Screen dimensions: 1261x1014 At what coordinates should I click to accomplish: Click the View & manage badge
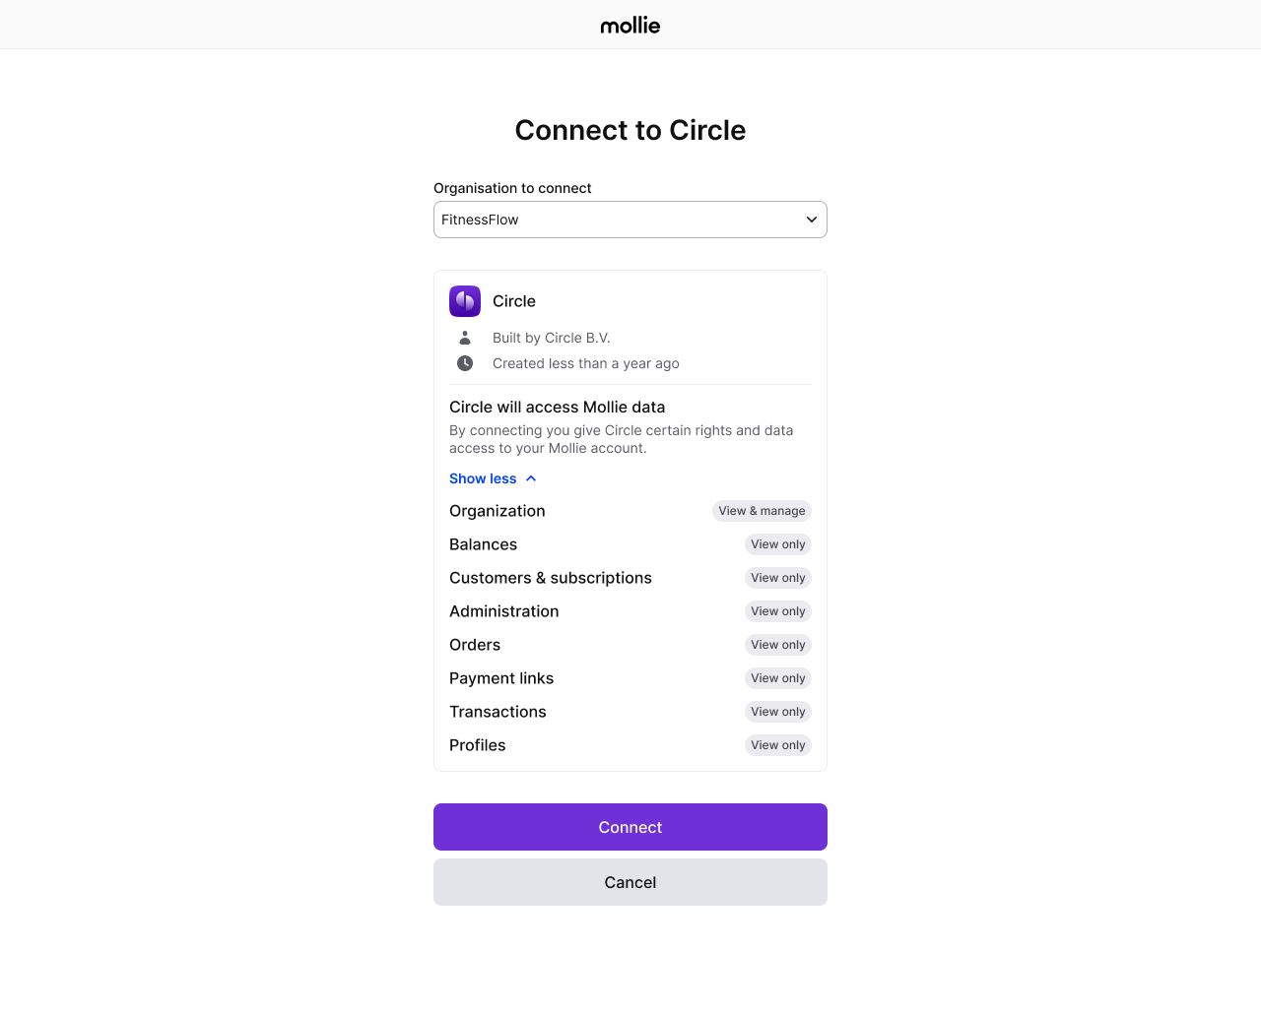point(762,511)
